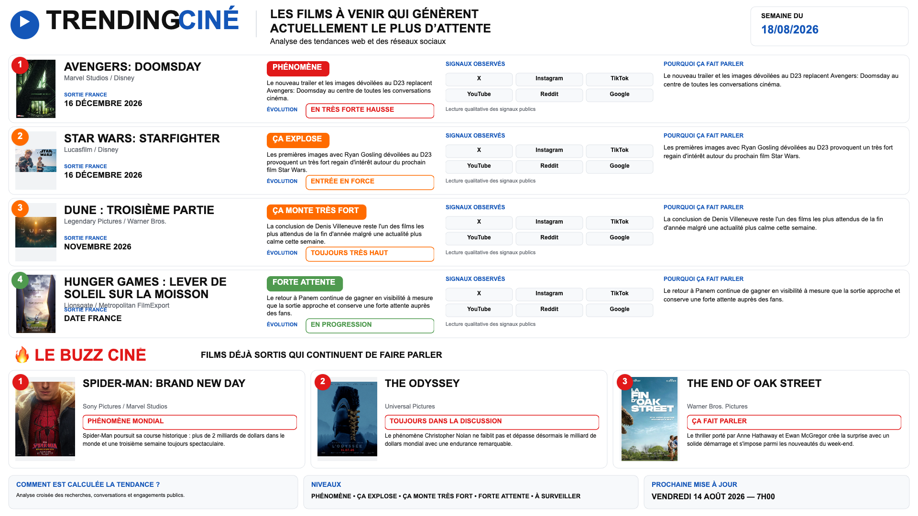Open The End of Oak Street poster
The image size is (918, 516).
point(650,419)
